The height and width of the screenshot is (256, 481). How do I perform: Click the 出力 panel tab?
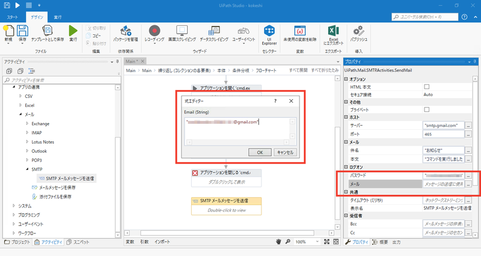point(396,242)
